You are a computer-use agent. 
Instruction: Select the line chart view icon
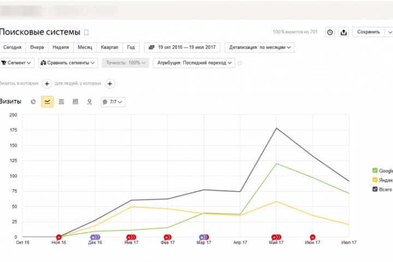pyautogui.click(x=47, y=102)
